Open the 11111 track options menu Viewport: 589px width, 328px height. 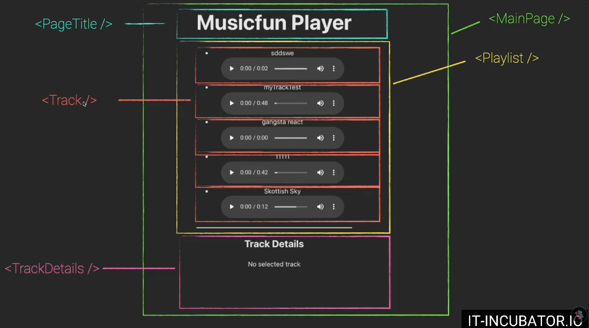click(x=334, y=173)
